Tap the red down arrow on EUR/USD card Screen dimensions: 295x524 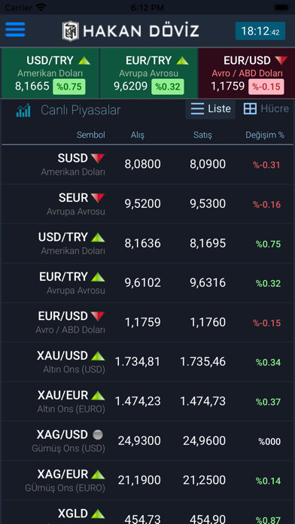(x=281, y=60)
